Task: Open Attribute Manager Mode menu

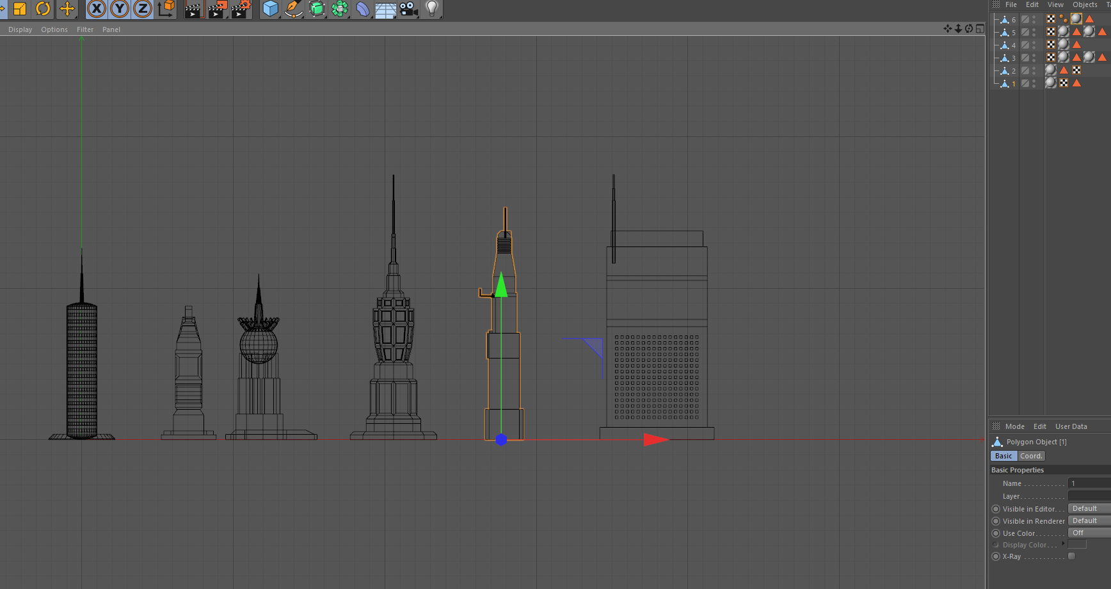Action: click(x=1014, y=426)
